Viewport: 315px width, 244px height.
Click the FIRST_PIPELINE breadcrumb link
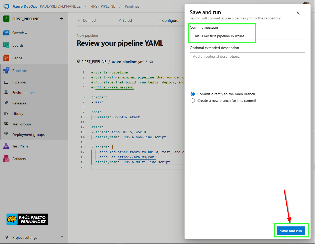(103, 6)
